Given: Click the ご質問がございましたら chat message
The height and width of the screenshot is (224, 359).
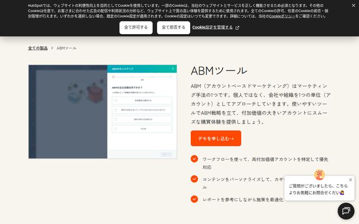Looking at the screenshot, I should pyautogui.click(x=318, y=189).
